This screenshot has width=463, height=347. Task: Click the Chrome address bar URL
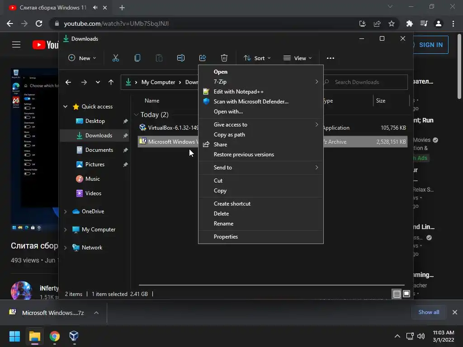116,23
